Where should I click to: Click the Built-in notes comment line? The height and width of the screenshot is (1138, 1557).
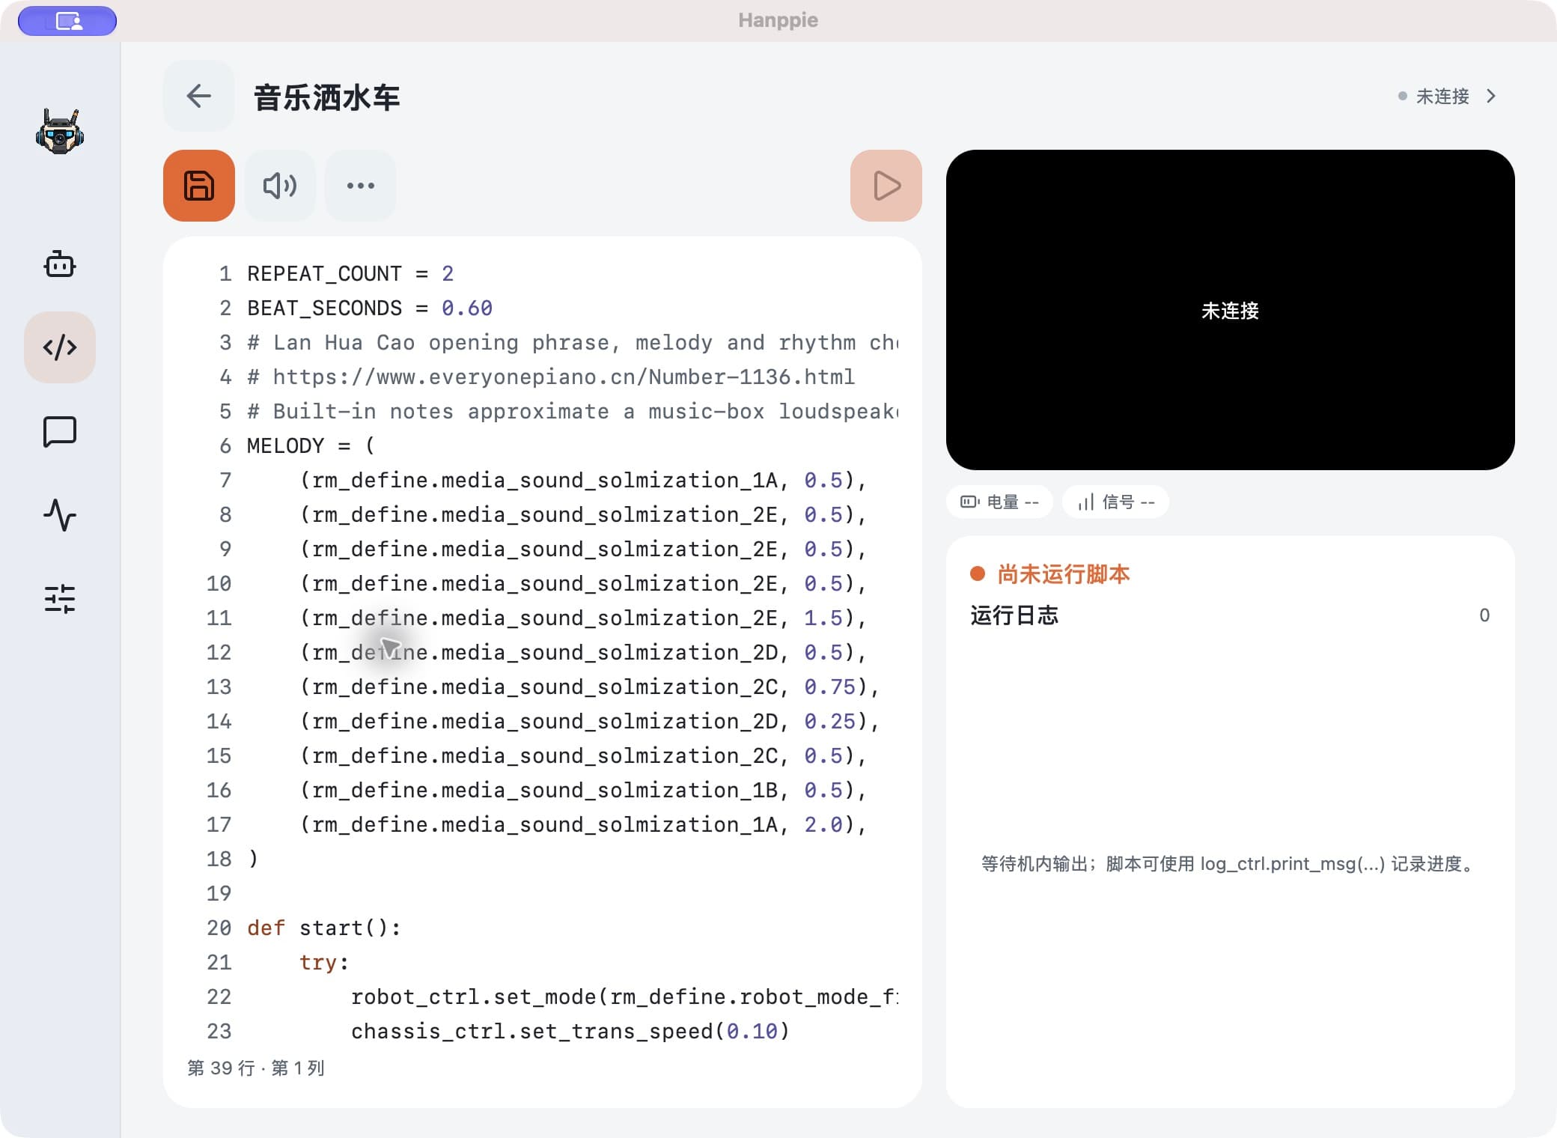pos(573,412)
